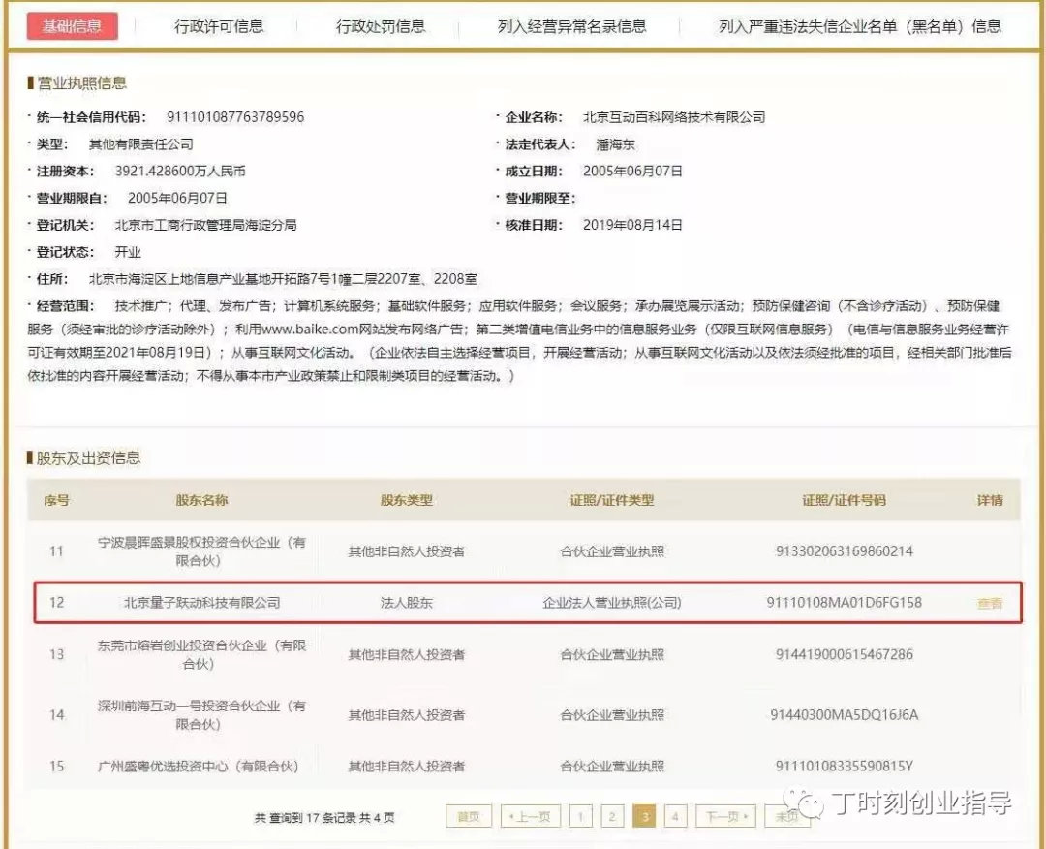The width and height of the screenshot is (1046, 849).
Task: Open the 列入经营异常名录信息 tab
Action: click(571, 26)
